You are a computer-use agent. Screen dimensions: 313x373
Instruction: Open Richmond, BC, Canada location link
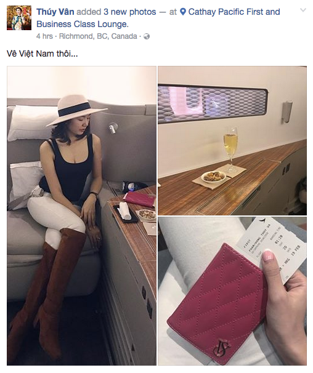[x=98, y=36]
